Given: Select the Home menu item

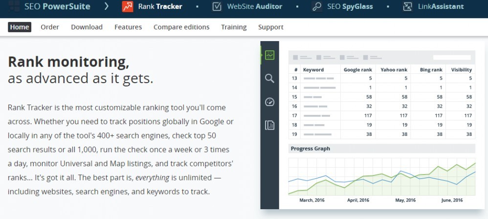Looking at the screenshot, I should click(x=20, y=27).
